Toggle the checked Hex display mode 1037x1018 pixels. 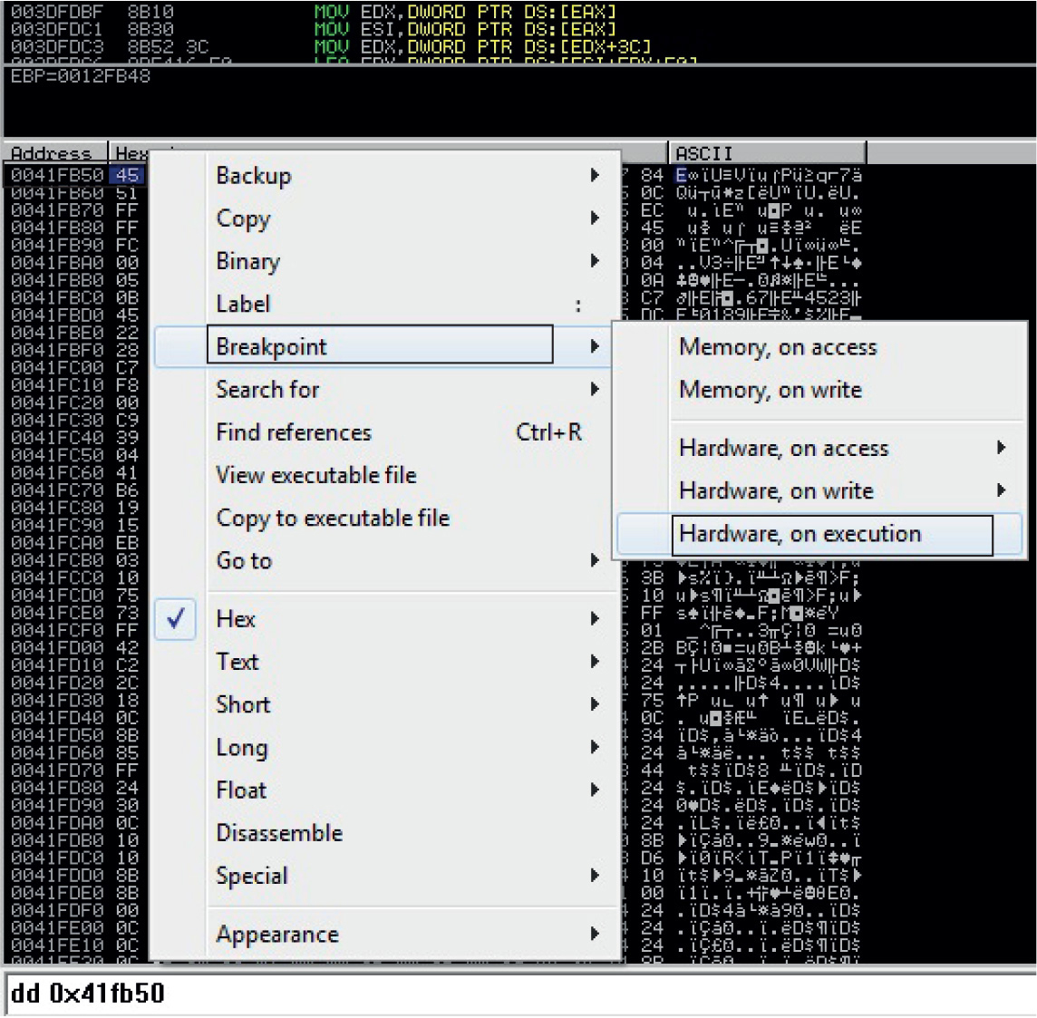click(x=387, y=618)
